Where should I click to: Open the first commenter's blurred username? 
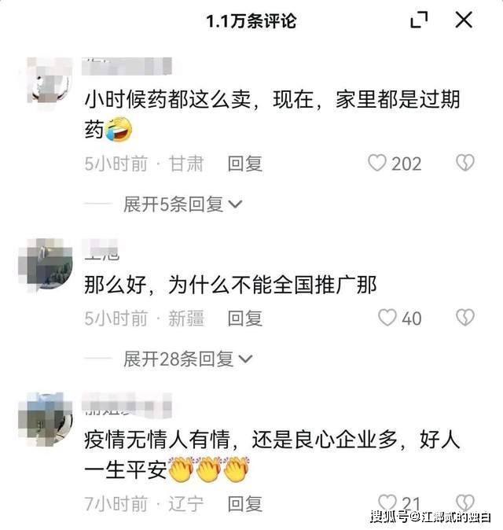pos(127,67)
